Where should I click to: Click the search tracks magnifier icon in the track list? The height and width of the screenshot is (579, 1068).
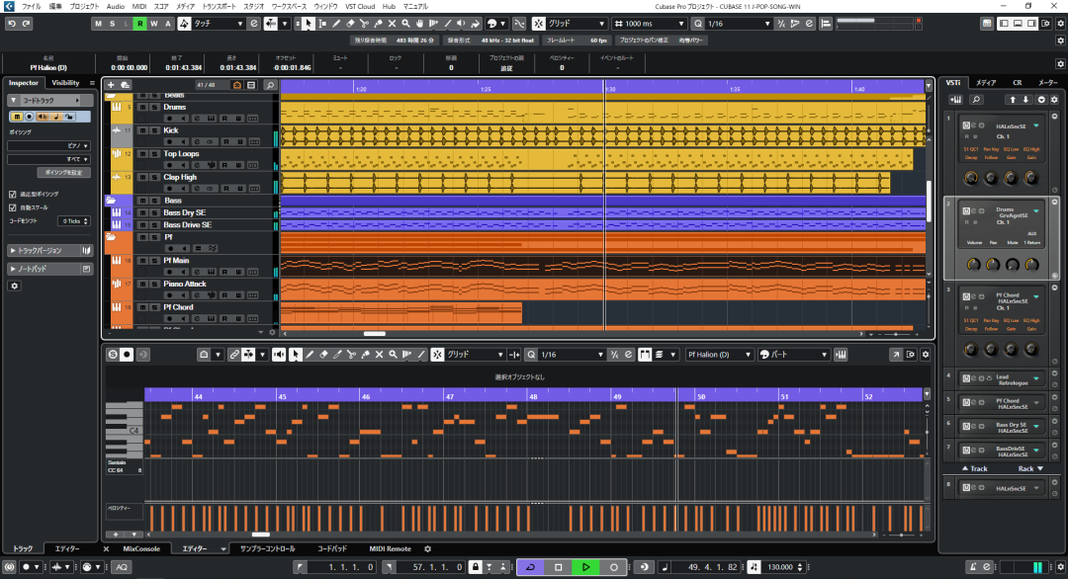coord(270,85)
